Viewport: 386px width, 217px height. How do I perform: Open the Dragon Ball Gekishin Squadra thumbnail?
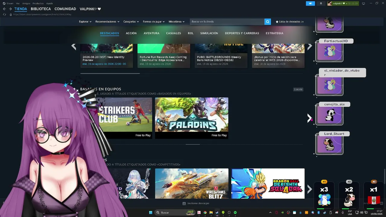tap(268, 184)
